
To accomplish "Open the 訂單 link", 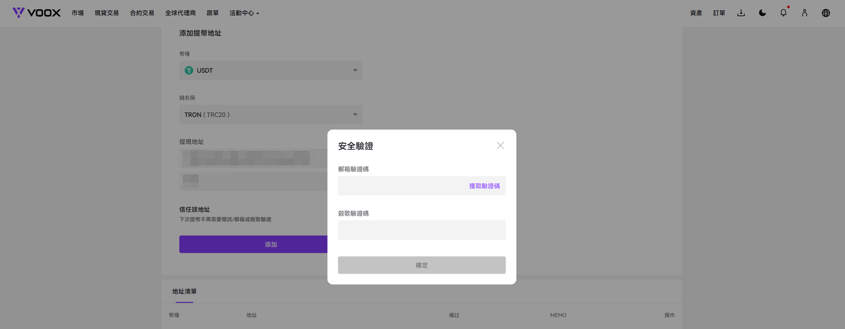I will click(719, 13).
